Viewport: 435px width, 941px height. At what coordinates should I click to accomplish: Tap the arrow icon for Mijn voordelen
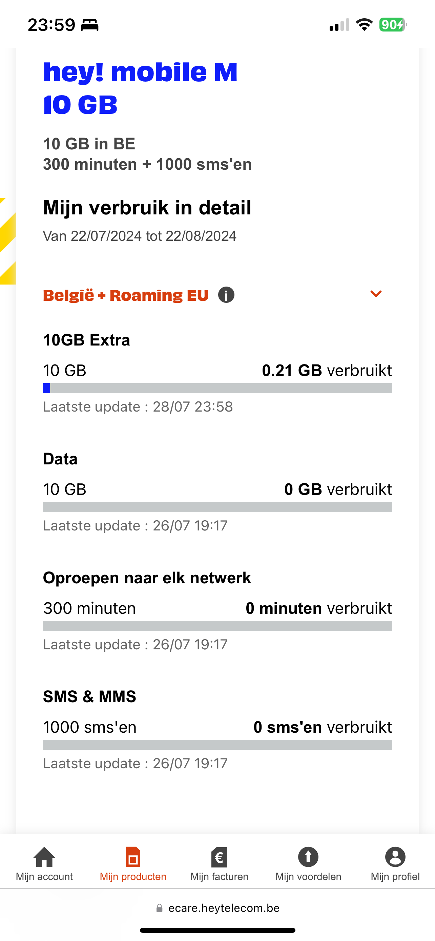tap(308, 857)
